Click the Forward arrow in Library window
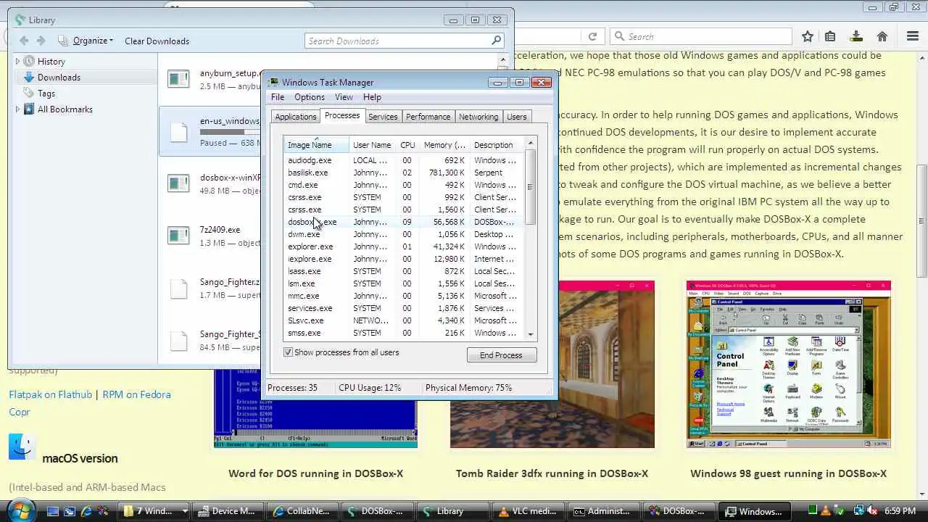The image size is (928, 522). click(x=41, y=41)
